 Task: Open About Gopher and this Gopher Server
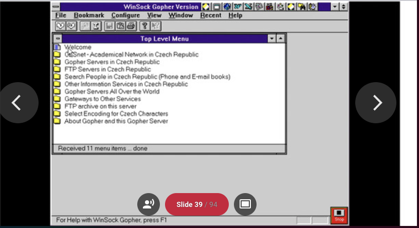pos(116,121)
